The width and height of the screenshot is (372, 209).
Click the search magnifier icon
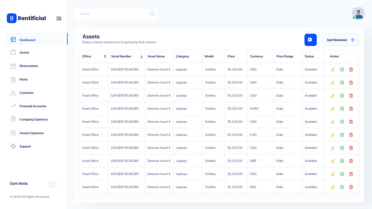[153, 14]
